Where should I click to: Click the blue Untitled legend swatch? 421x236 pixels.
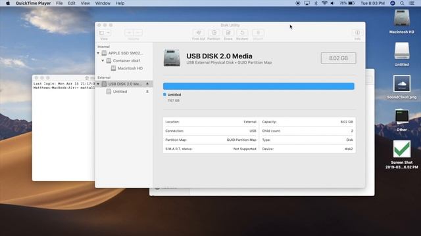pos(164,94)
